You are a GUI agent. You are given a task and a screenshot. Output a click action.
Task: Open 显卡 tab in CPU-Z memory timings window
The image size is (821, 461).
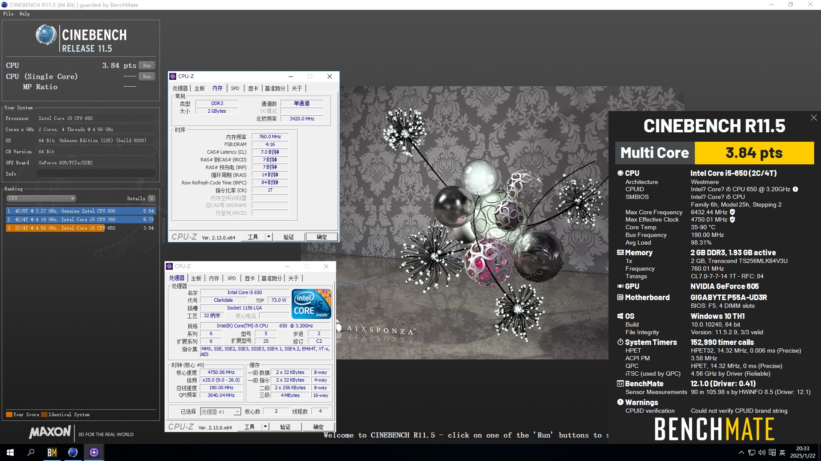point(253,88)
